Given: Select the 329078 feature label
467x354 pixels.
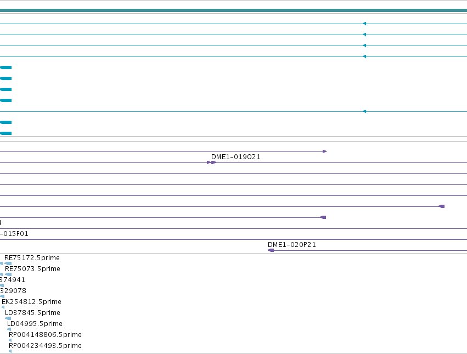Looking at the screenshot, I should pos(13,290).
